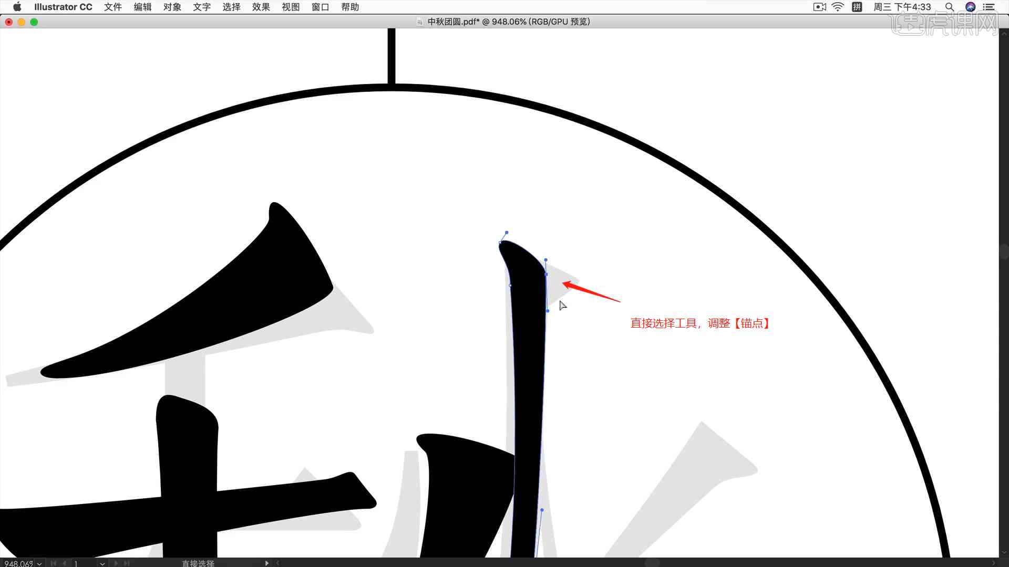Click the vertical scrollbar down arrow
1009x567 pixels.
[x=1004, y=553]
